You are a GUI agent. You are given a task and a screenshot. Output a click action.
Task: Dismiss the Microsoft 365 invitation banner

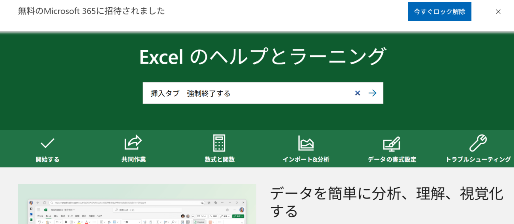pyautogui.click(x=498, y=12)
